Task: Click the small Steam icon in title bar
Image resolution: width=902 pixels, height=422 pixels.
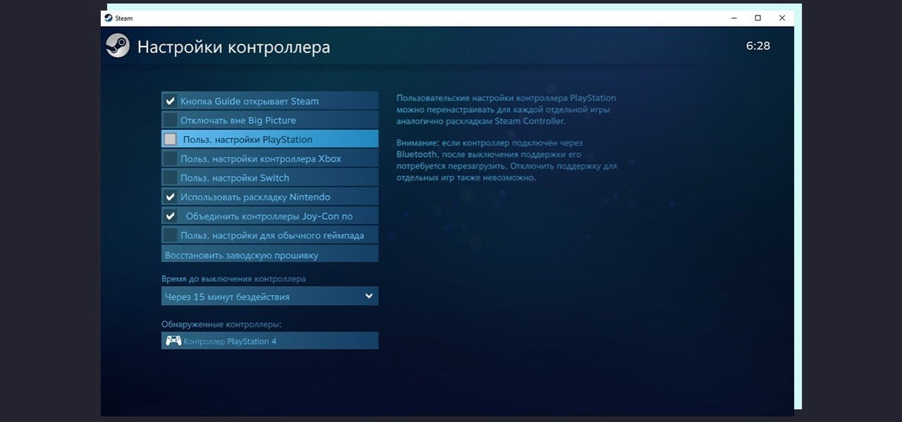Action: pyautogui.click(x=109, y=18)
